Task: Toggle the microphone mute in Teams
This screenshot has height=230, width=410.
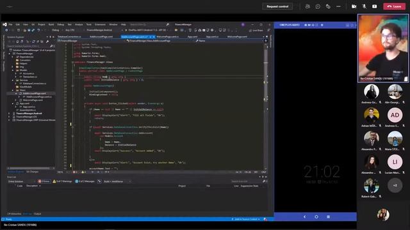Action: pyautogui.click(x=364, y=6)
